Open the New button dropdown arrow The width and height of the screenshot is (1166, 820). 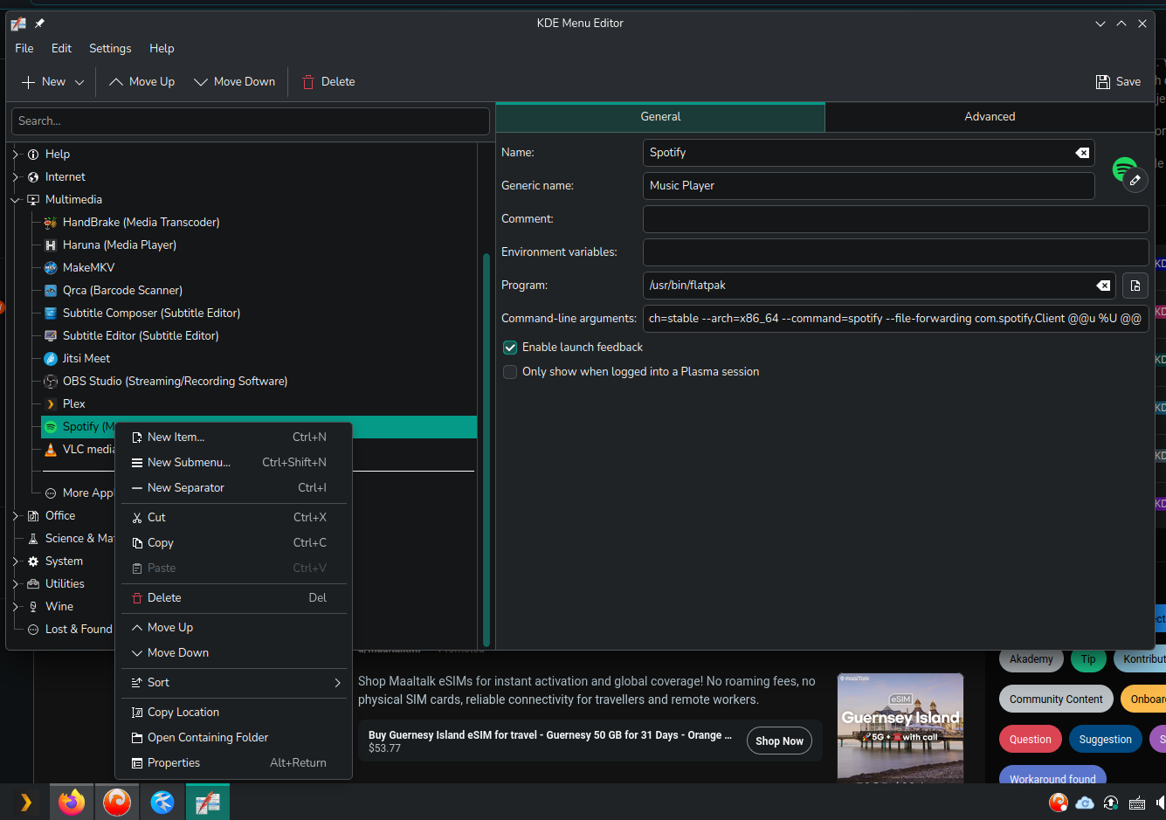pos(79,82)
